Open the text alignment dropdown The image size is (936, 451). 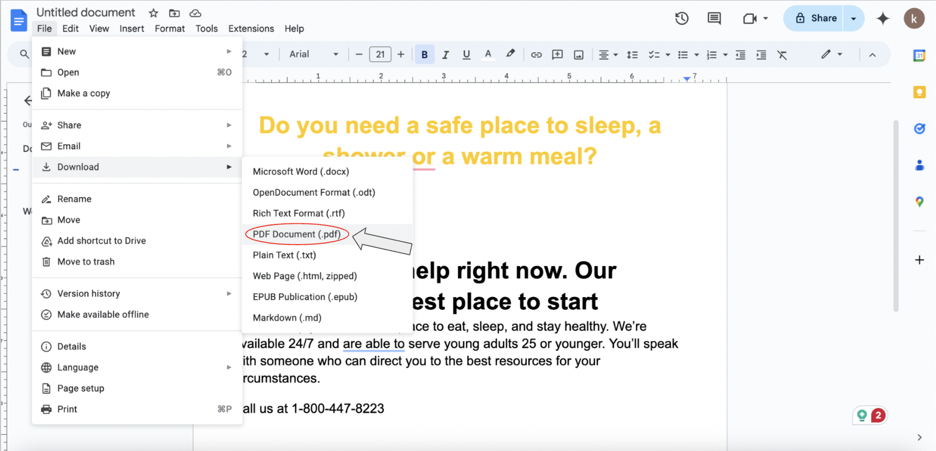point(608,55)
